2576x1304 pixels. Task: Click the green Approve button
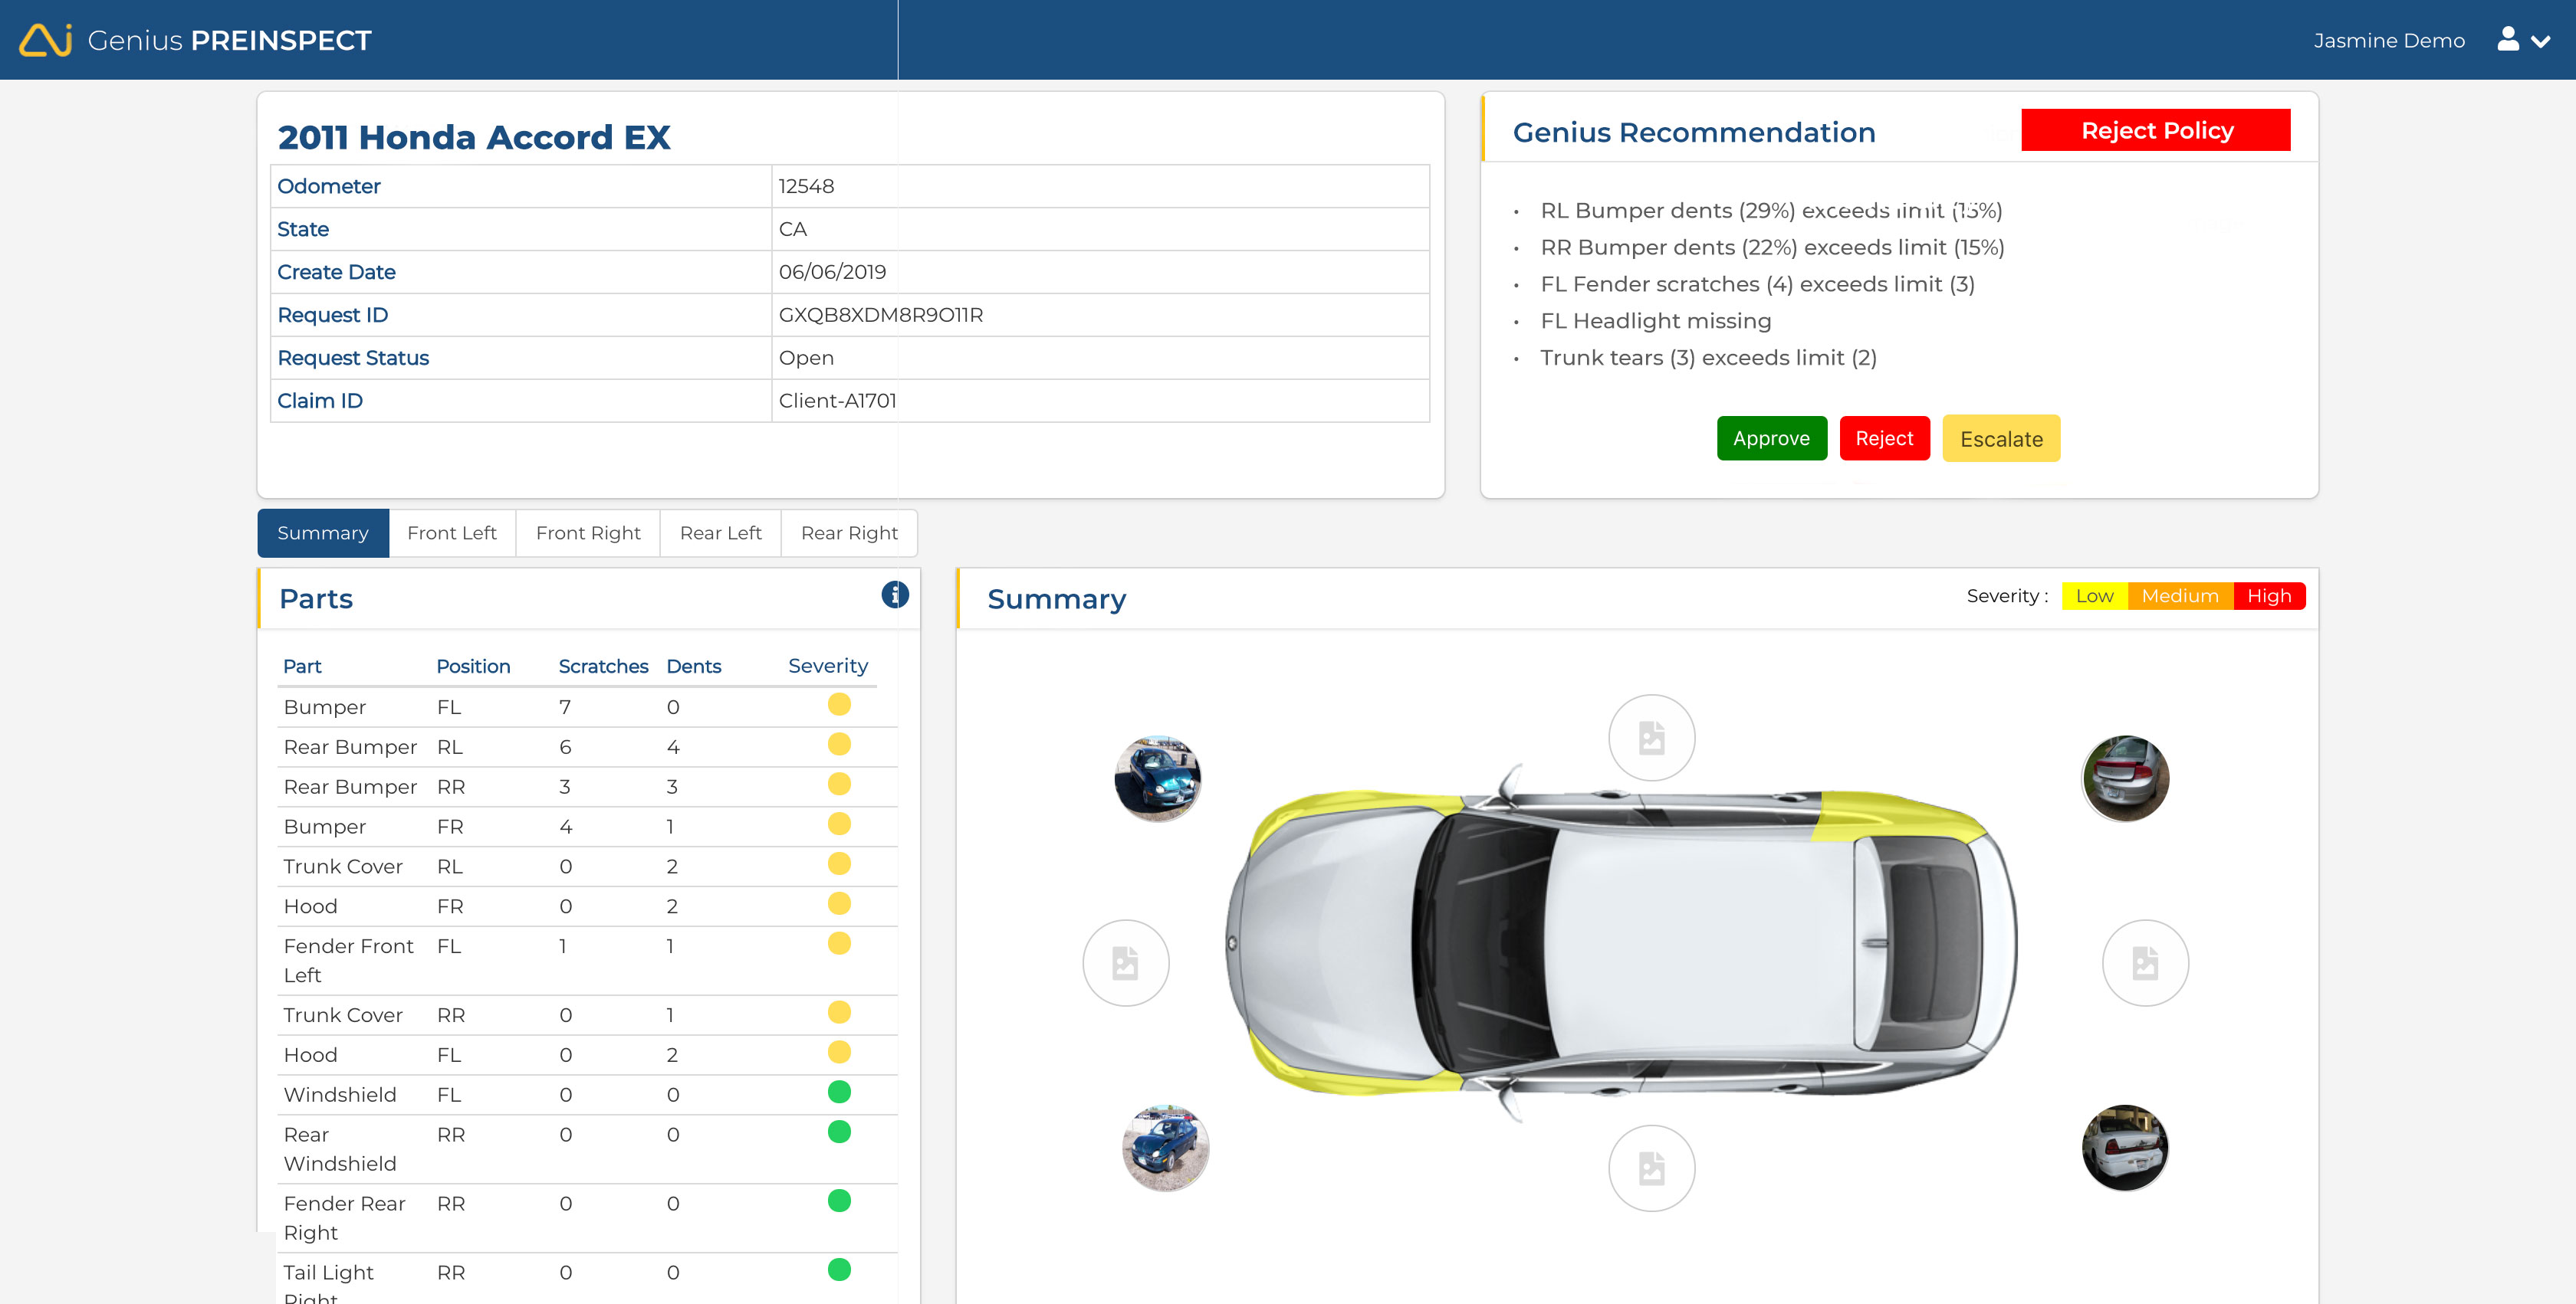pyautogui.click(x=1771, y=439)
